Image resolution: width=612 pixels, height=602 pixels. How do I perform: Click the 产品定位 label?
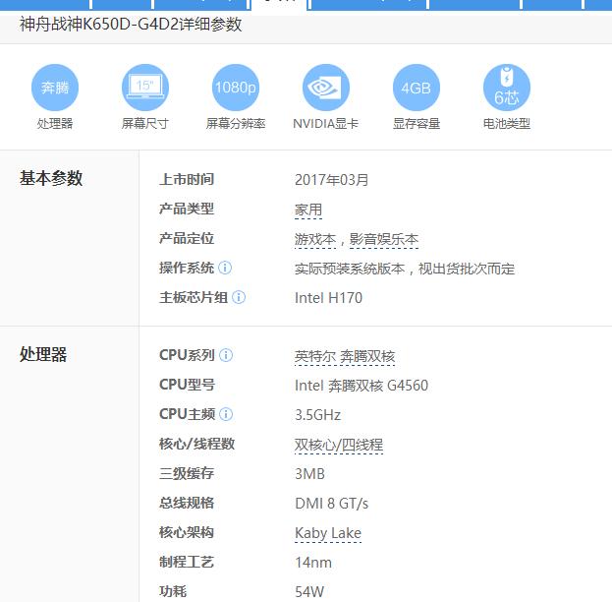pyautogui.click(x=187, y=238)
